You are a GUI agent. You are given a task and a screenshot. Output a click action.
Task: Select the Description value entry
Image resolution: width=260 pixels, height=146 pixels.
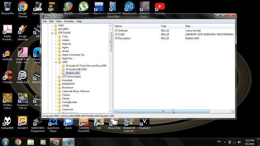(x=124, y=38)
